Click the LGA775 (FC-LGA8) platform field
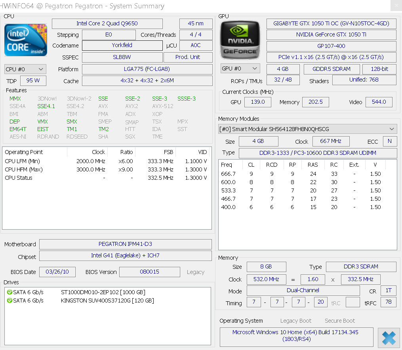Screen dimensions: 402x350 tap(147, 69)
